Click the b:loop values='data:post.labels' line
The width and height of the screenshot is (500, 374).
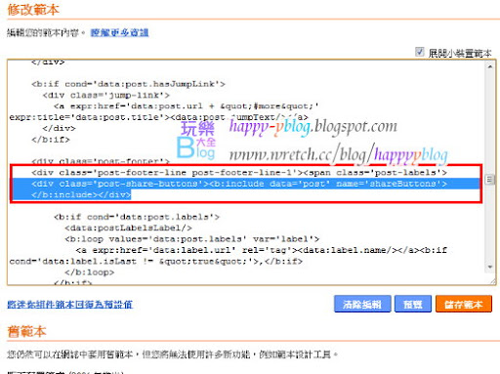coord(192,239)
